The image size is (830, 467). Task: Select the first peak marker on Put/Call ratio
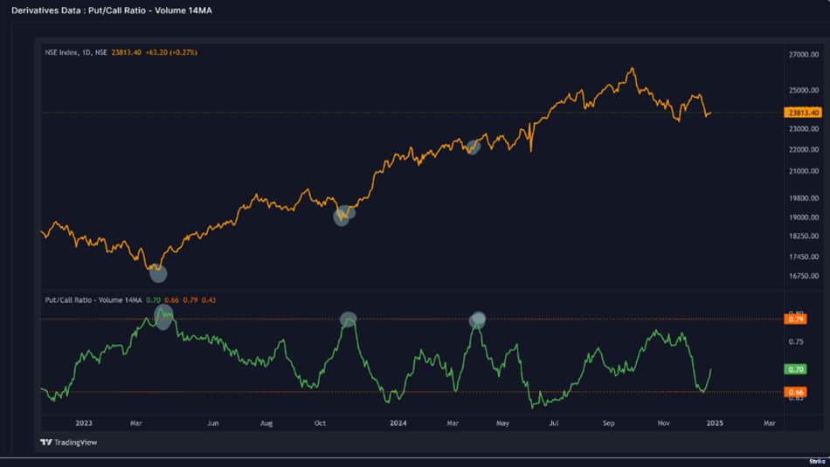point(163,316)
